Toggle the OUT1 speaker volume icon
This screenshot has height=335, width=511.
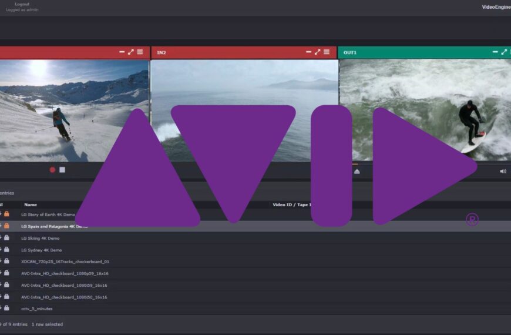(x=503, y=171)
